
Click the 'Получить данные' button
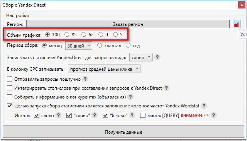click(123, 132)
